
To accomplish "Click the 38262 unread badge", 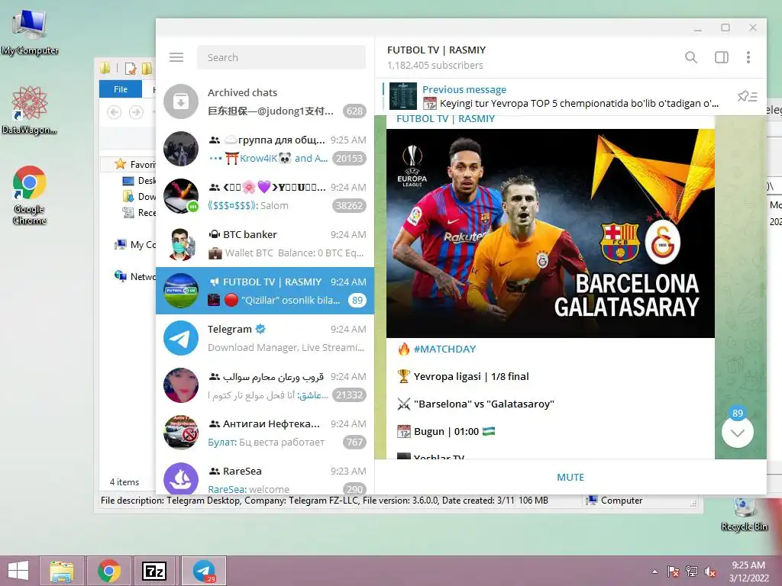I will point(349,206).
